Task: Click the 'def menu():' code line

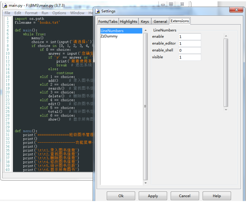Action: (26, 131)
